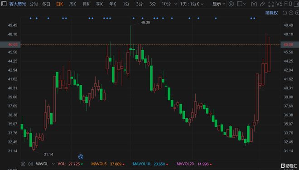Switch to 10分 minute chart

click(x=166, y=4)
